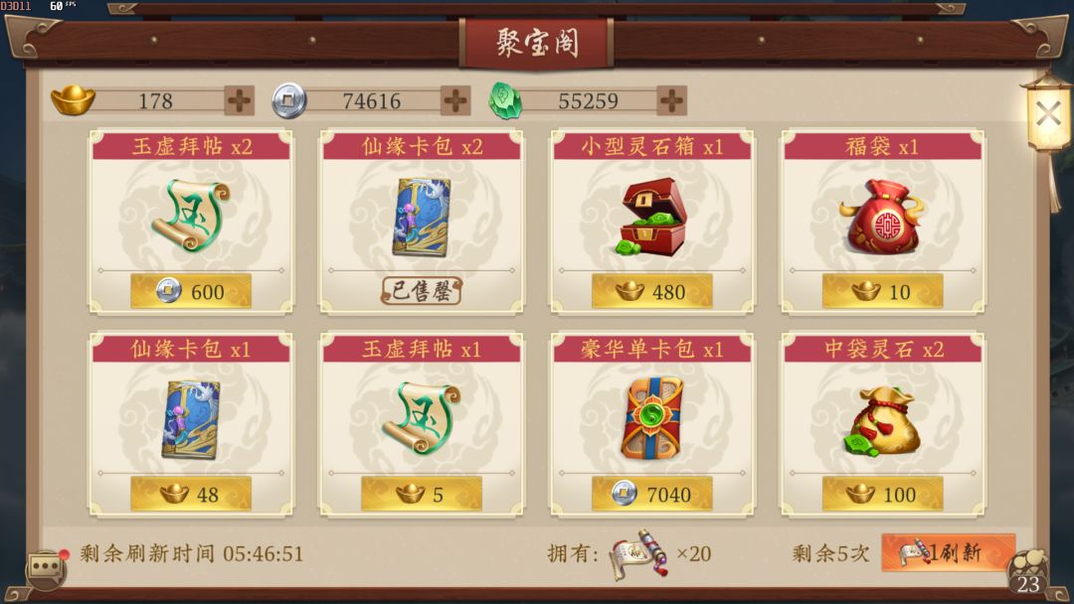Select the 小型灵石箱 treasure chest icon

tap(652, 217)
